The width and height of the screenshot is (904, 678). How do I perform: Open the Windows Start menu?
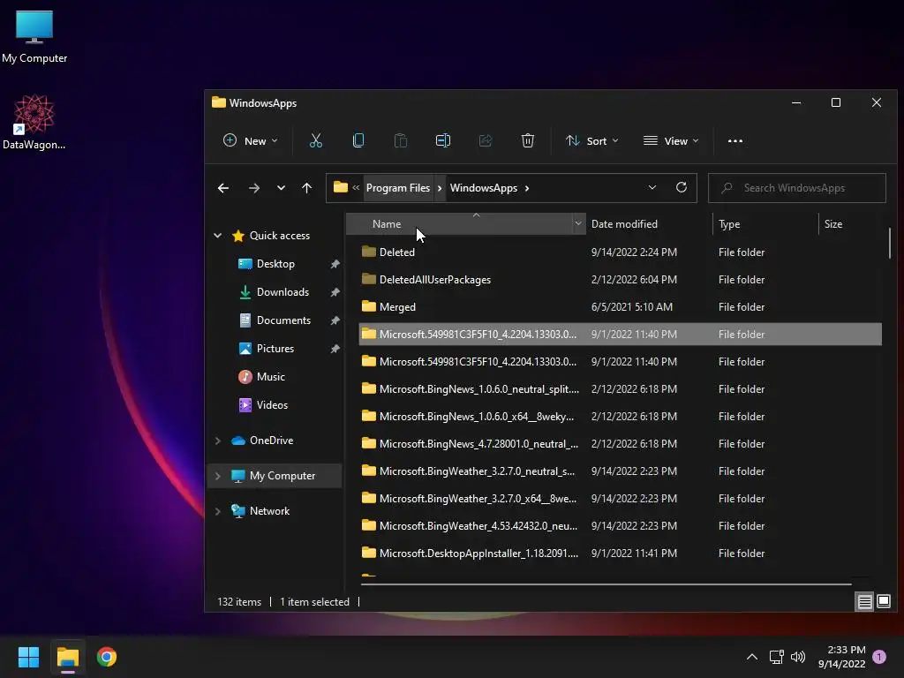pyautogui.click(x=28, y=657)
